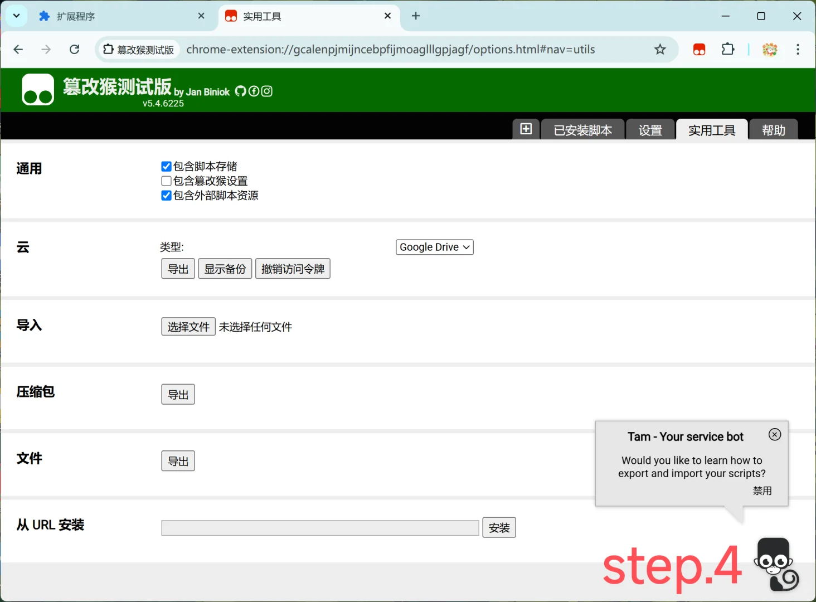Uncheck 包含脚本存储 checkbox
This screenshot has height=602, width=816.
pos(166,166)
